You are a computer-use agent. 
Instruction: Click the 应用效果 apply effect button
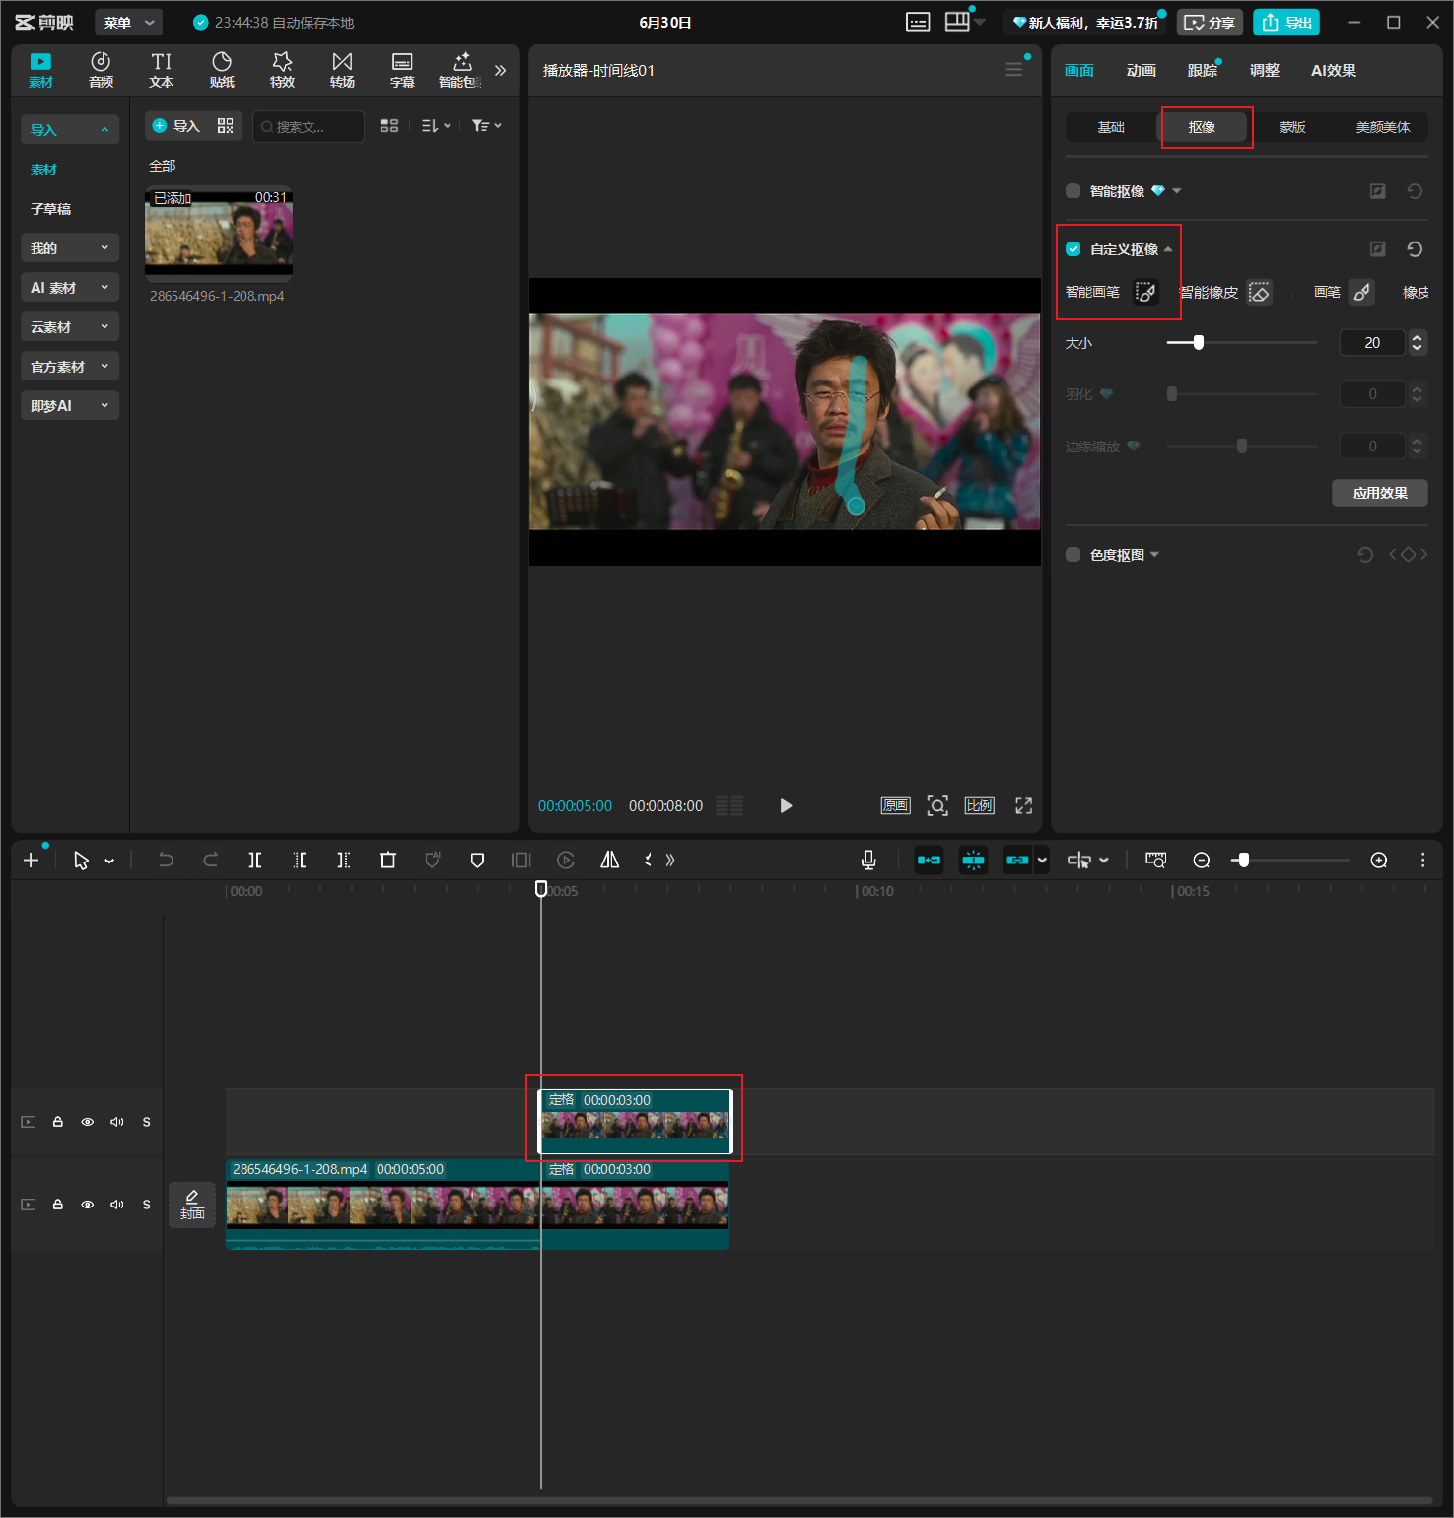click(x=1379, y=493)
